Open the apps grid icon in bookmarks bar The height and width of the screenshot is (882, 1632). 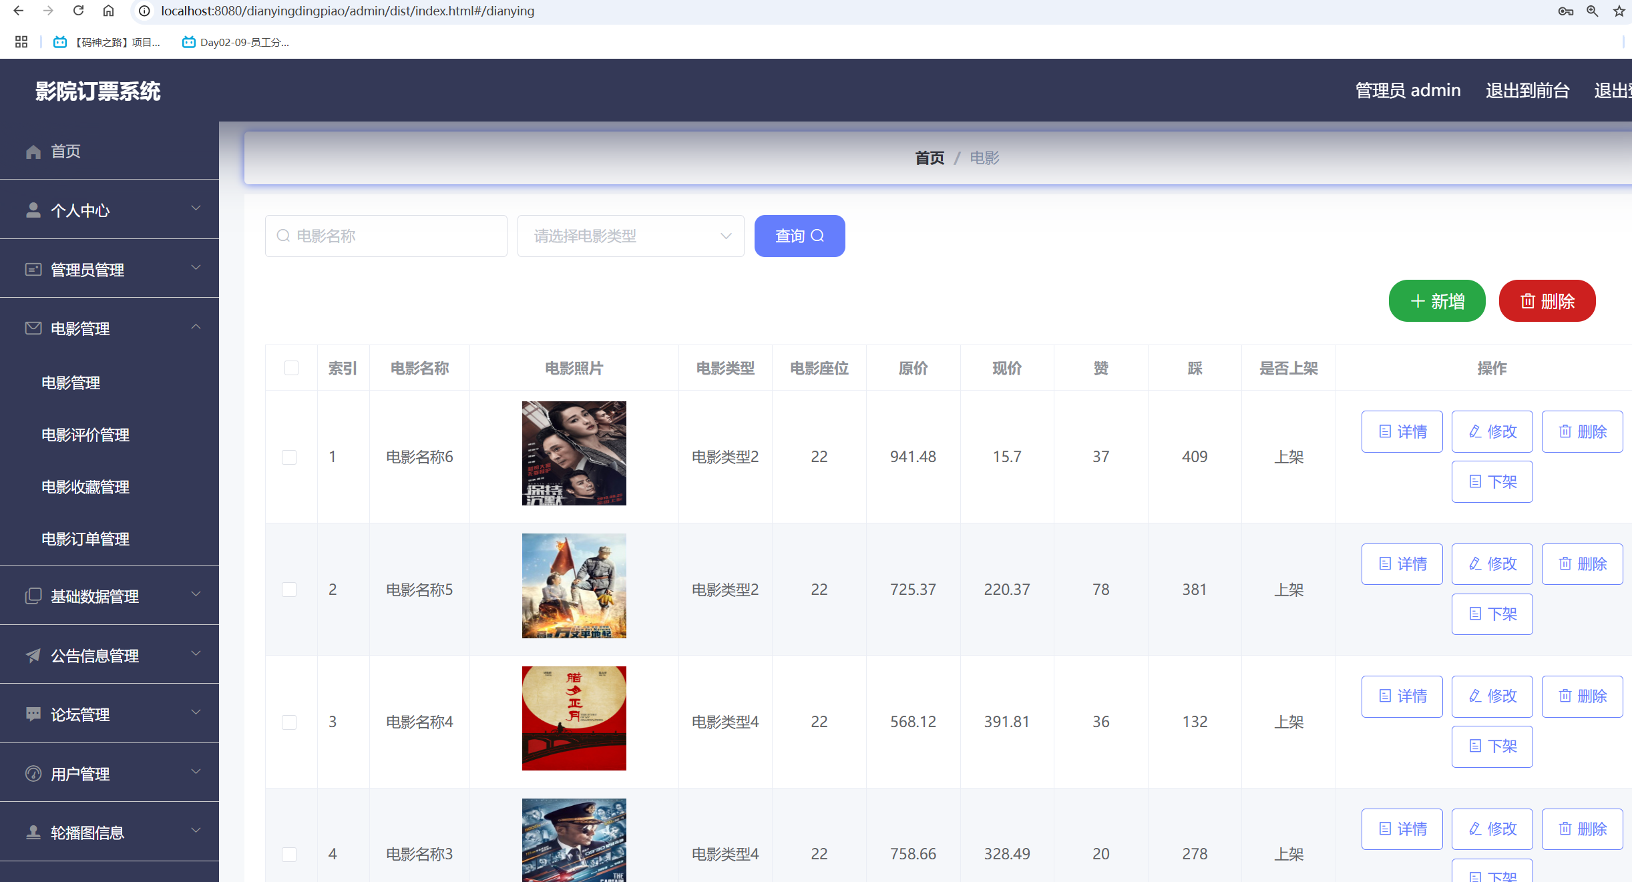point(21,42)
